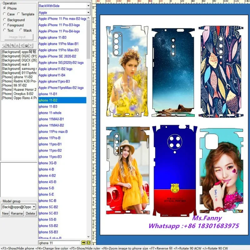Select 'iphone 11-B1' model
Viewport: 250px width, 250px height.
62,94
